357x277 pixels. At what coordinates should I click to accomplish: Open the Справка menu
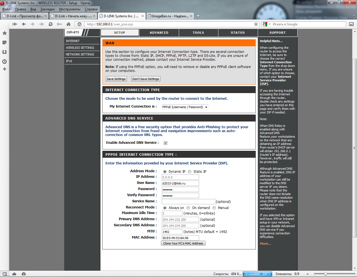tap(91, 9)
